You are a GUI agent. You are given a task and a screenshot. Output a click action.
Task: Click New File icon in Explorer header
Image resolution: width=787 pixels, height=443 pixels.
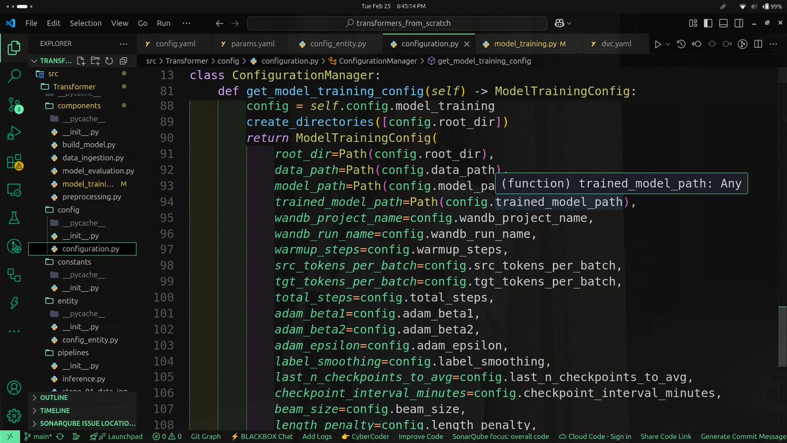click(81, 61)
